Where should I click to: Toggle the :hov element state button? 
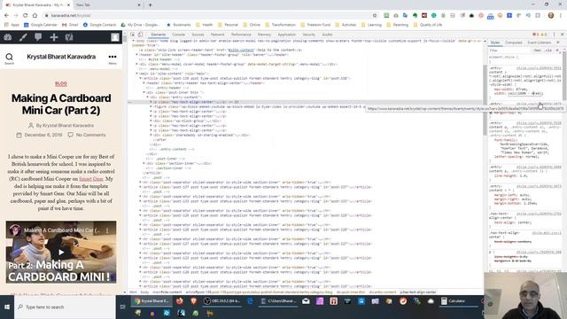tap(538, 51)
